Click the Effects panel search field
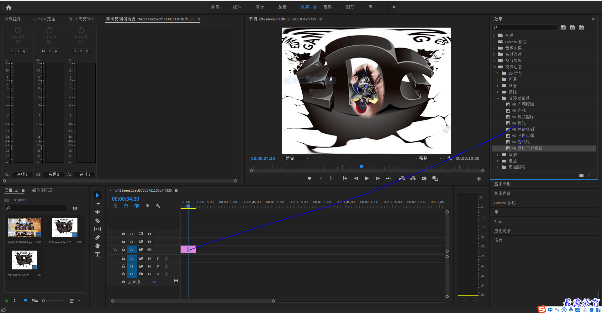The image size is (602, 313). pos(524,28)
